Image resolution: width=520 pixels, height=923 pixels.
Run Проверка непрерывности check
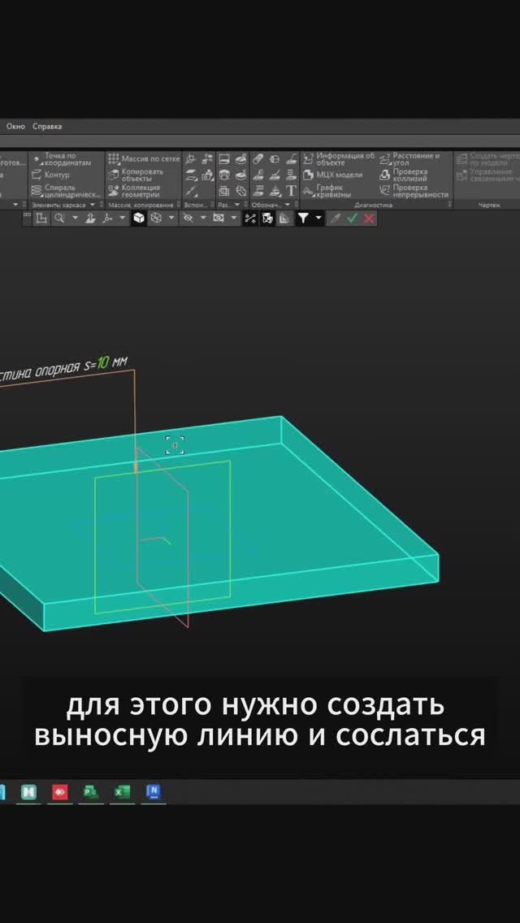[x=414, y=191]
